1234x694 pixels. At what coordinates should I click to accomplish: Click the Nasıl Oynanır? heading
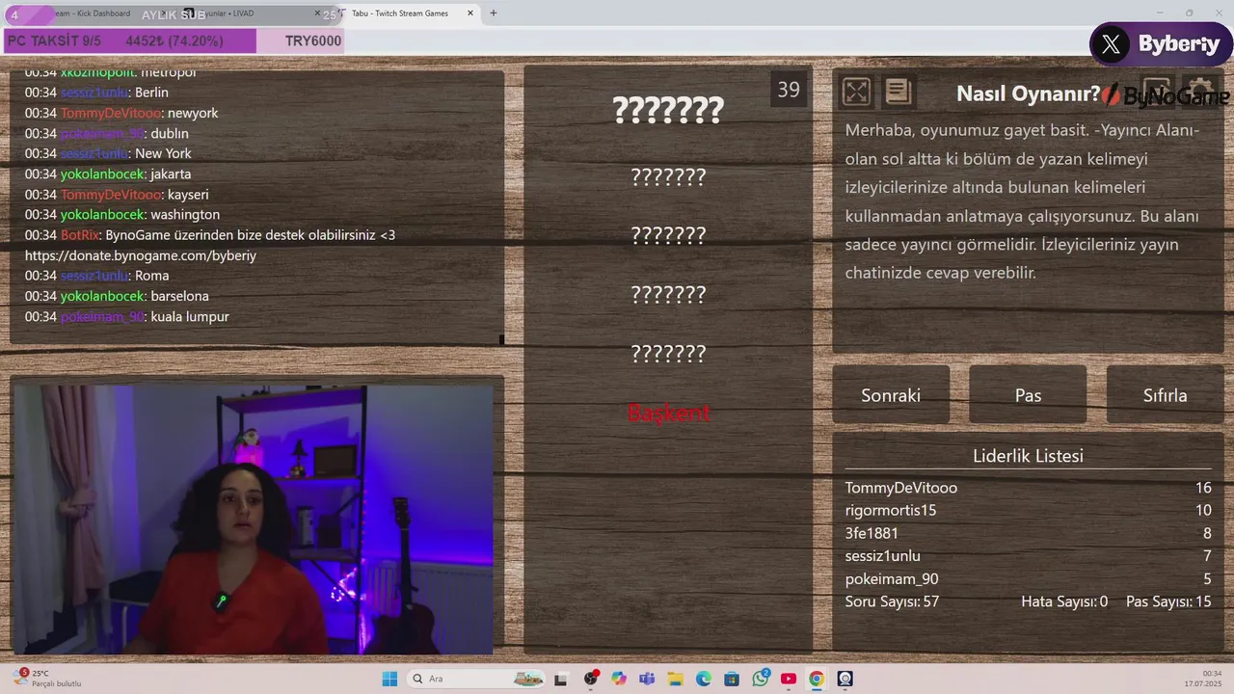click(1028, 93)
